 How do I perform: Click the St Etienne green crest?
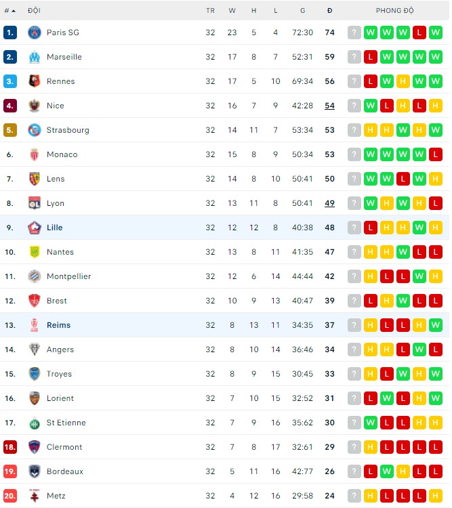point(35,423)
